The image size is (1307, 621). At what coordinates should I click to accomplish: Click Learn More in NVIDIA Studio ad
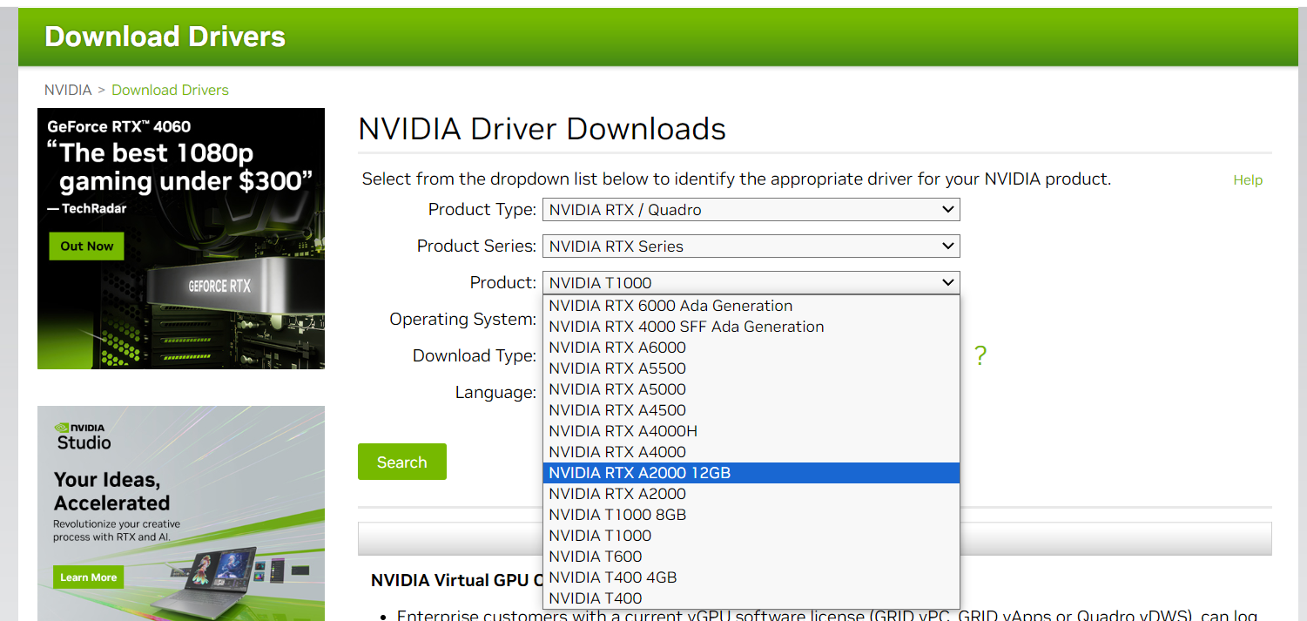point(88,577)
